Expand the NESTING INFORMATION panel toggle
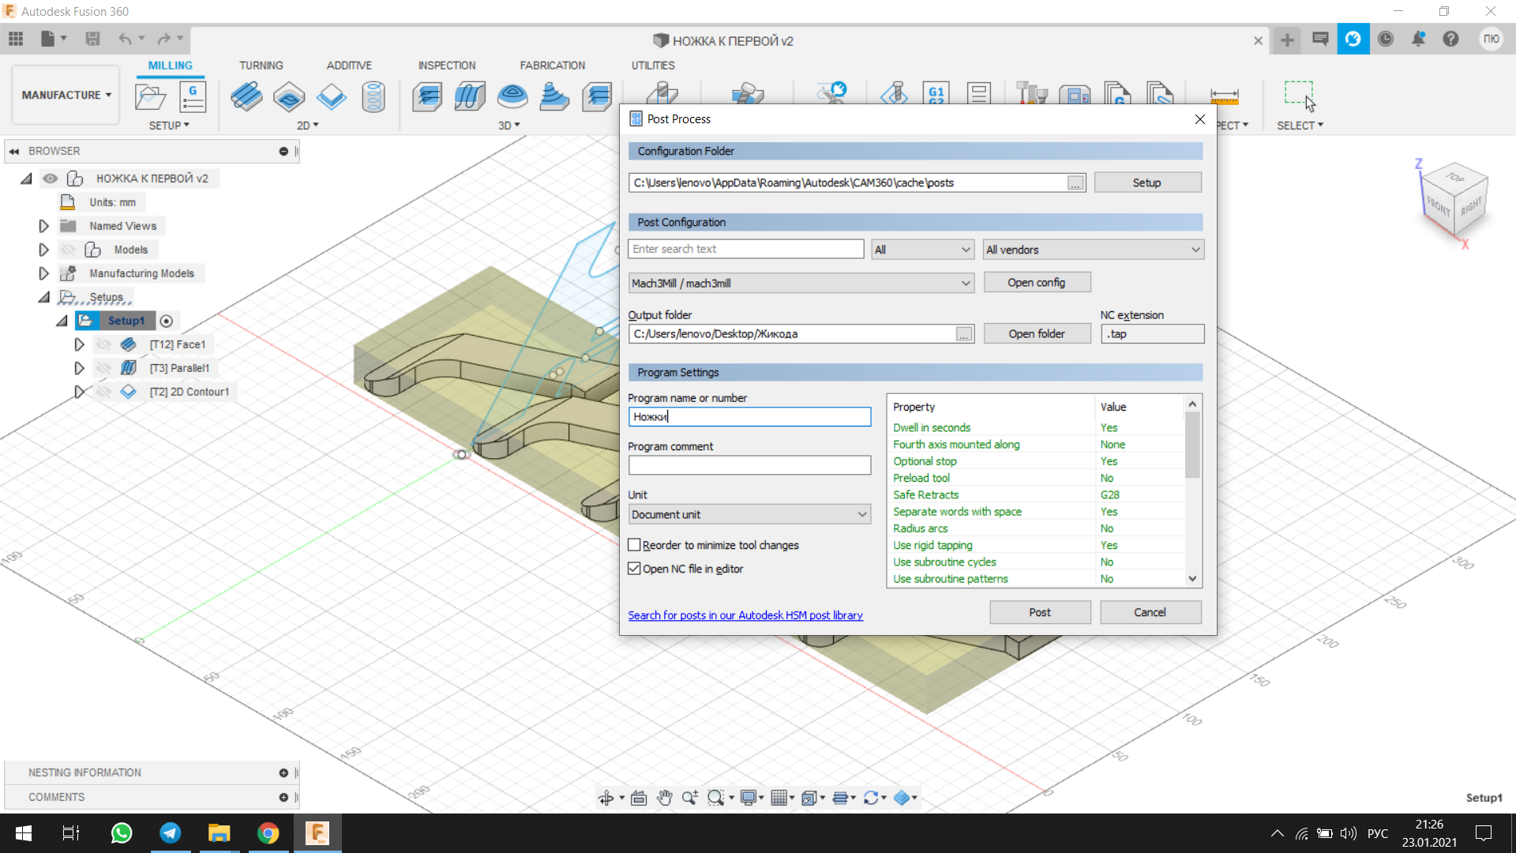The image size is (1516, 853). click(283, 772)
